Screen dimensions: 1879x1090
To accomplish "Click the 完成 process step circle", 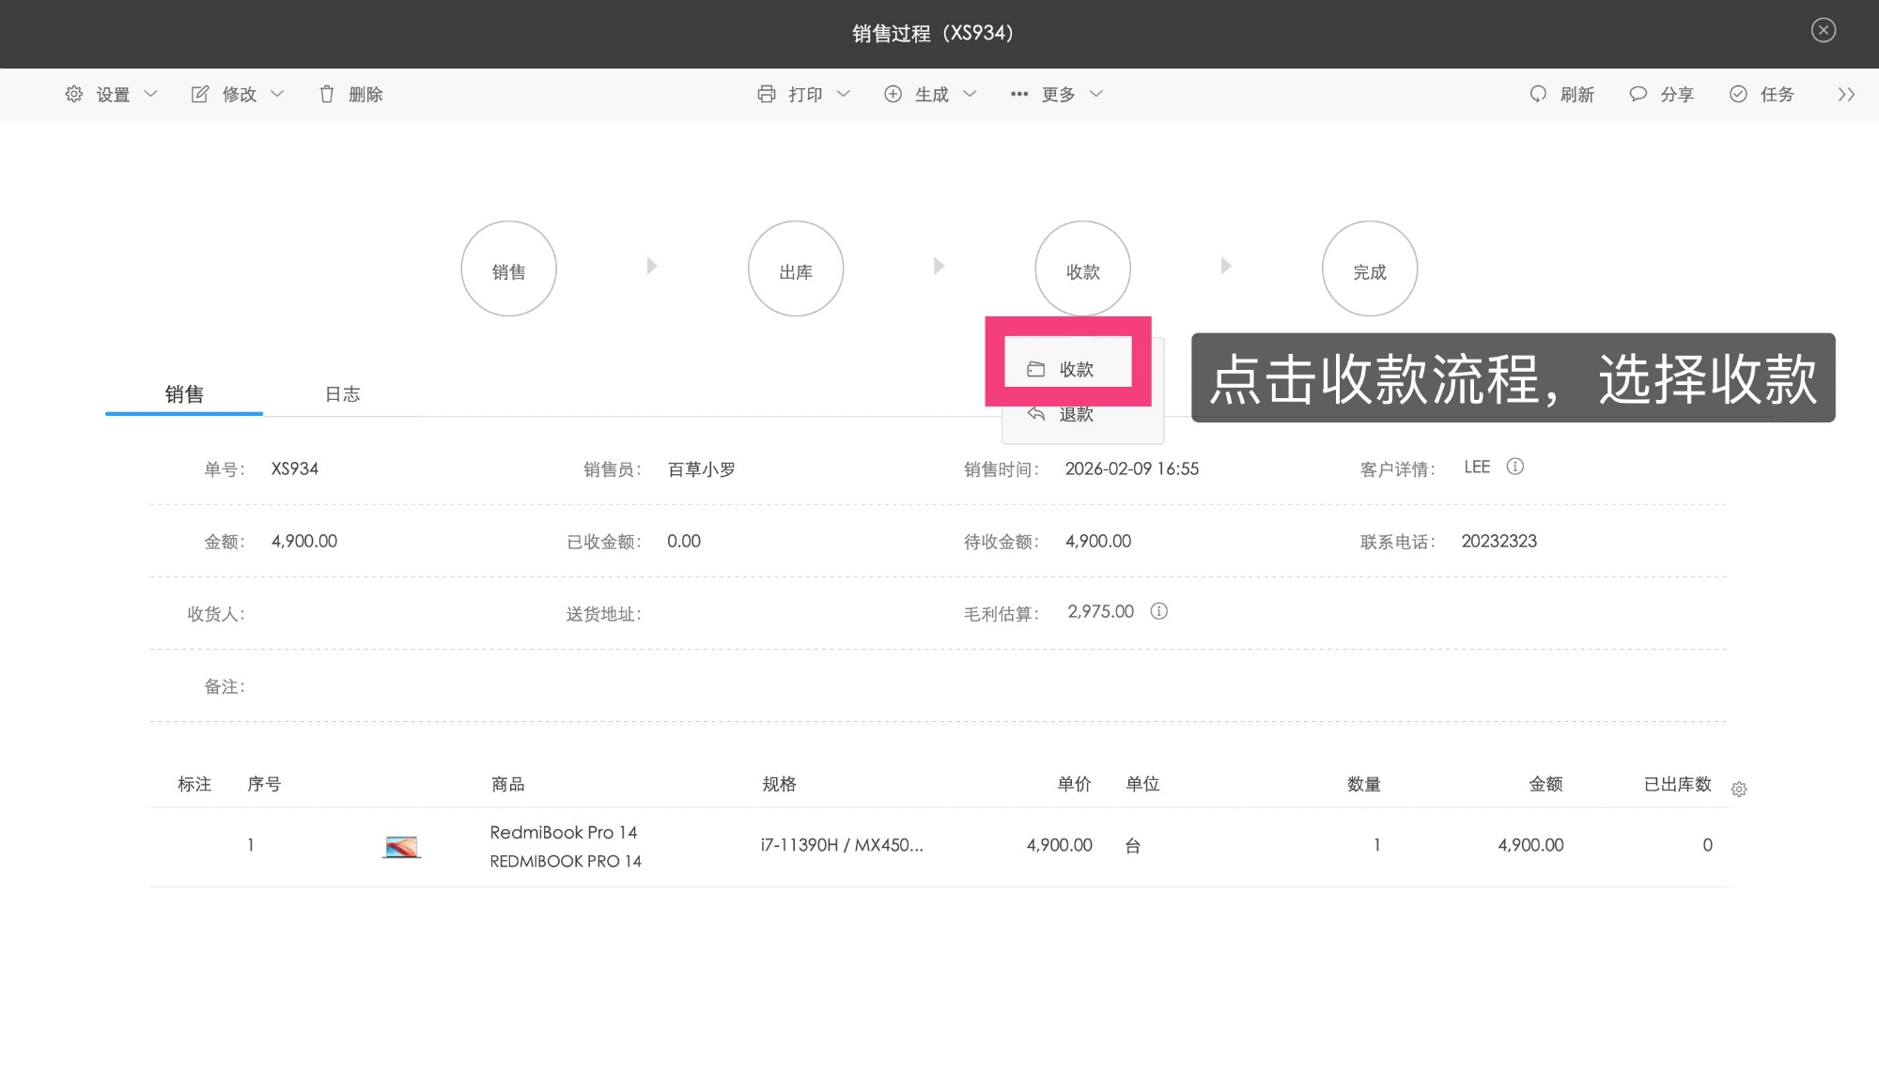I will click(1369, 269).
